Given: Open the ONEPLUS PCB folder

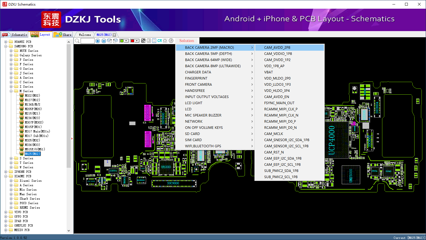Looking at the screenshot, I should point(24,225).
